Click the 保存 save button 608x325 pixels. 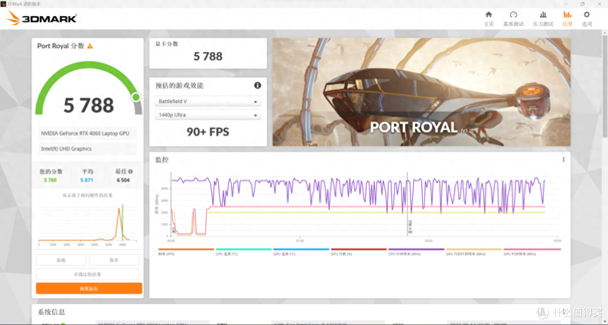pyautogui.click(x=114, y=260)
